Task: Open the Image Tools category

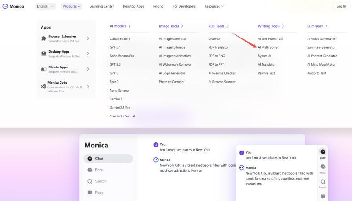Action: click(171, 26)
